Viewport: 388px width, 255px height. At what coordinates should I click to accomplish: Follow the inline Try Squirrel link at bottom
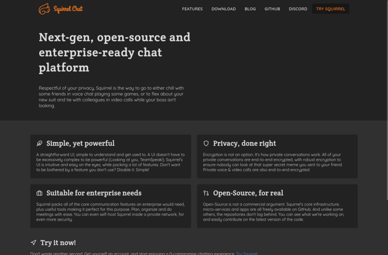click(x=247, y=254)
